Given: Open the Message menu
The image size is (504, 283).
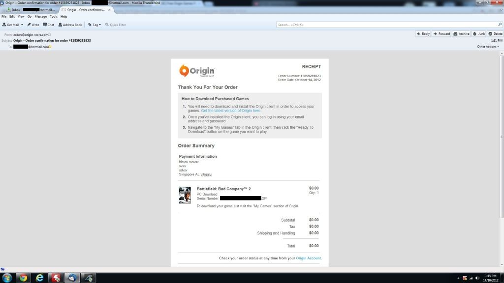Looking at the screenshot, I should pyautogui.click(x=40, y=16).
